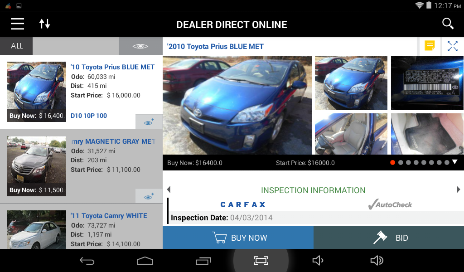View the large main Prius photo
The height and width of the screenshot is (272, 464).
(x=237, y=105)
